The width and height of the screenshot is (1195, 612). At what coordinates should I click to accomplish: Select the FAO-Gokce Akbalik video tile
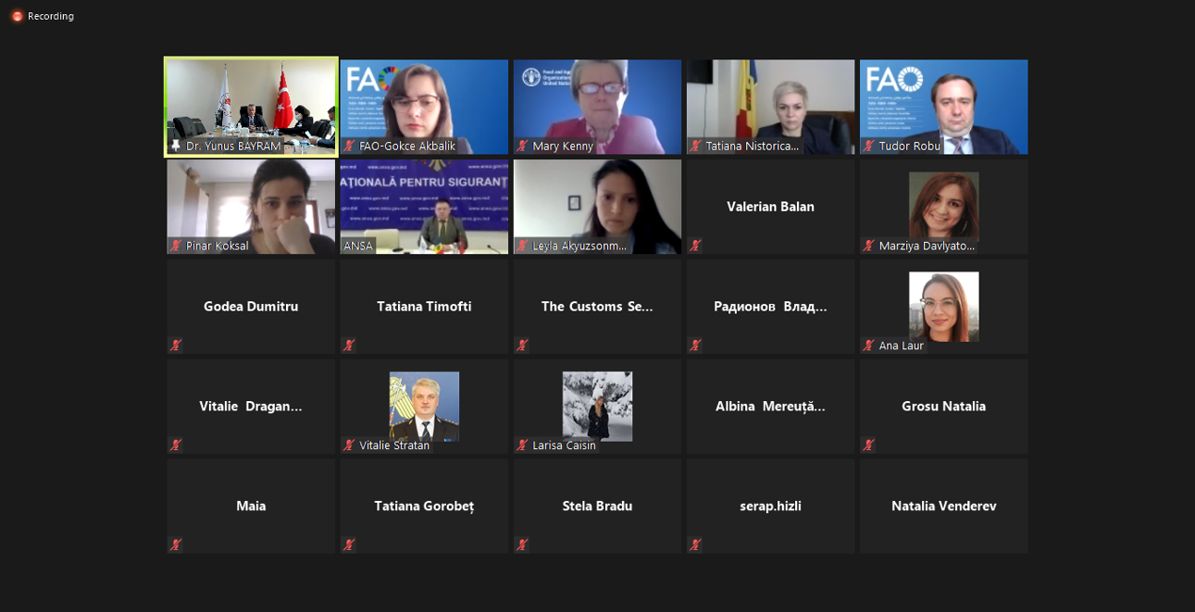click(x=424, y=102)
